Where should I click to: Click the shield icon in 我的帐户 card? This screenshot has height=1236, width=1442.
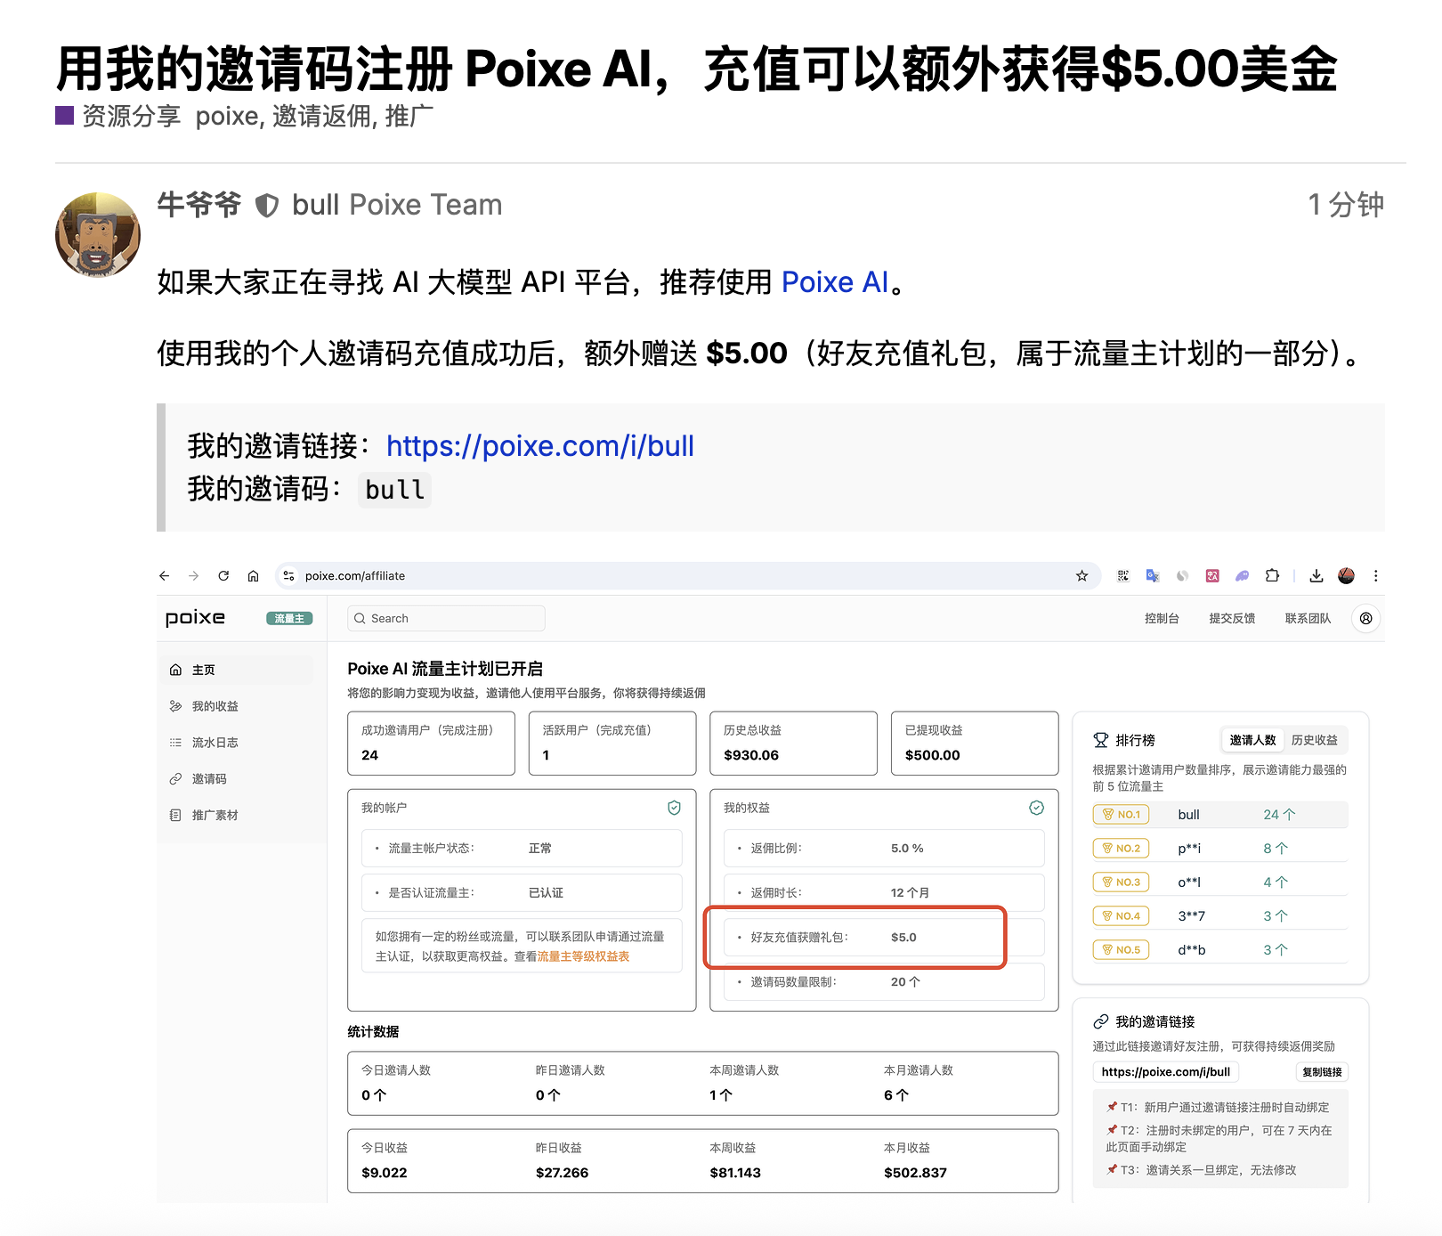point(674,808)
